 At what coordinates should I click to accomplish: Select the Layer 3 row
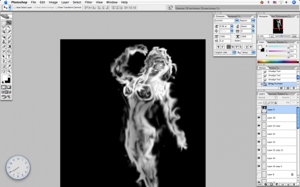(276, 110)
